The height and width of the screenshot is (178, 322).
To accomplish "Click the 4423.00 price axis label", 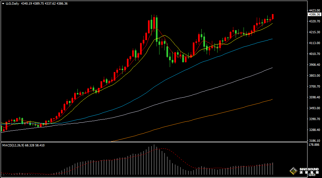I will coord(314,11).
